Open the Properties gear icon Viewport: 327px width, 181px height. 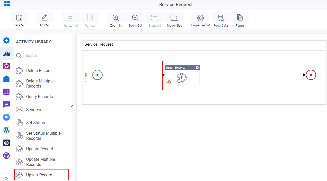click(x=200, y=17)
